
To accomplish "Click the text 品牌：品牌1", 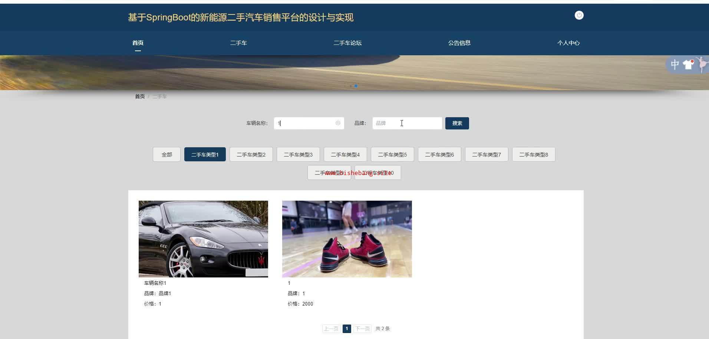I will pyautogui.click(x=158, y=293).
